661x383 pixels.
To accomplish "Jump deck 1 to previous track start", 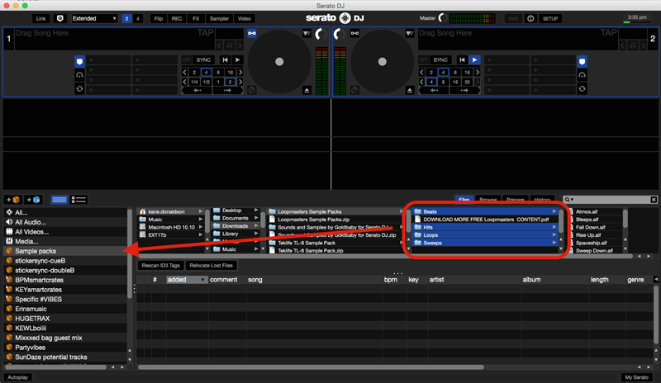I will 225,59.
